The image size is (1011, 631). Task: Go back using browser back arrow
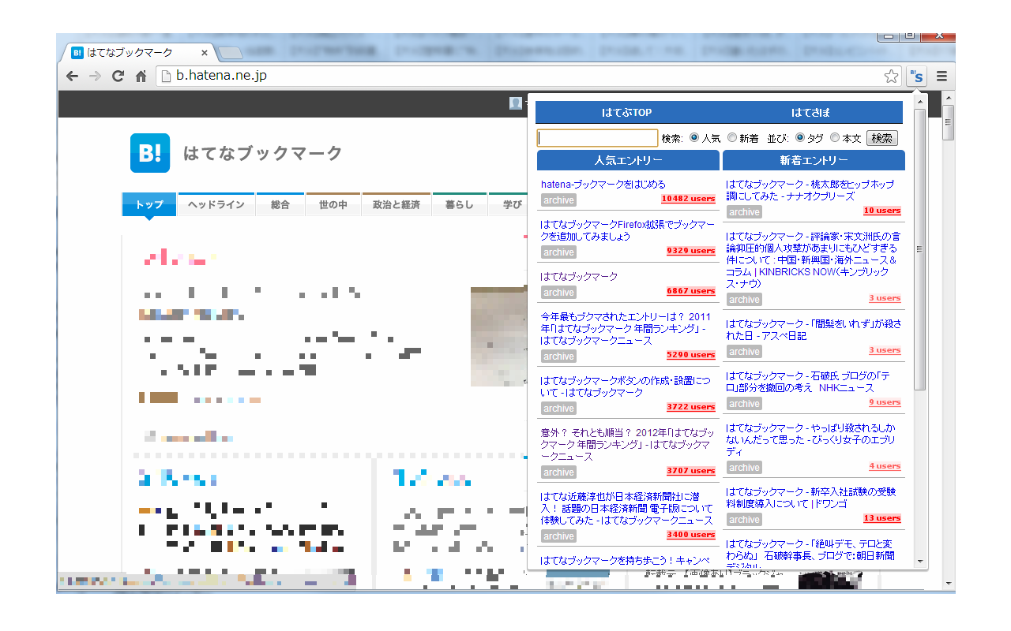(72, 77)
